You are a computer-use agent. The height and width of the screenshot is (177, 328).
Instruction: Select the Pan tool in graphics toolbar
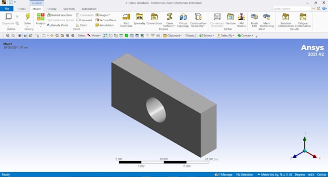[52, 36]
